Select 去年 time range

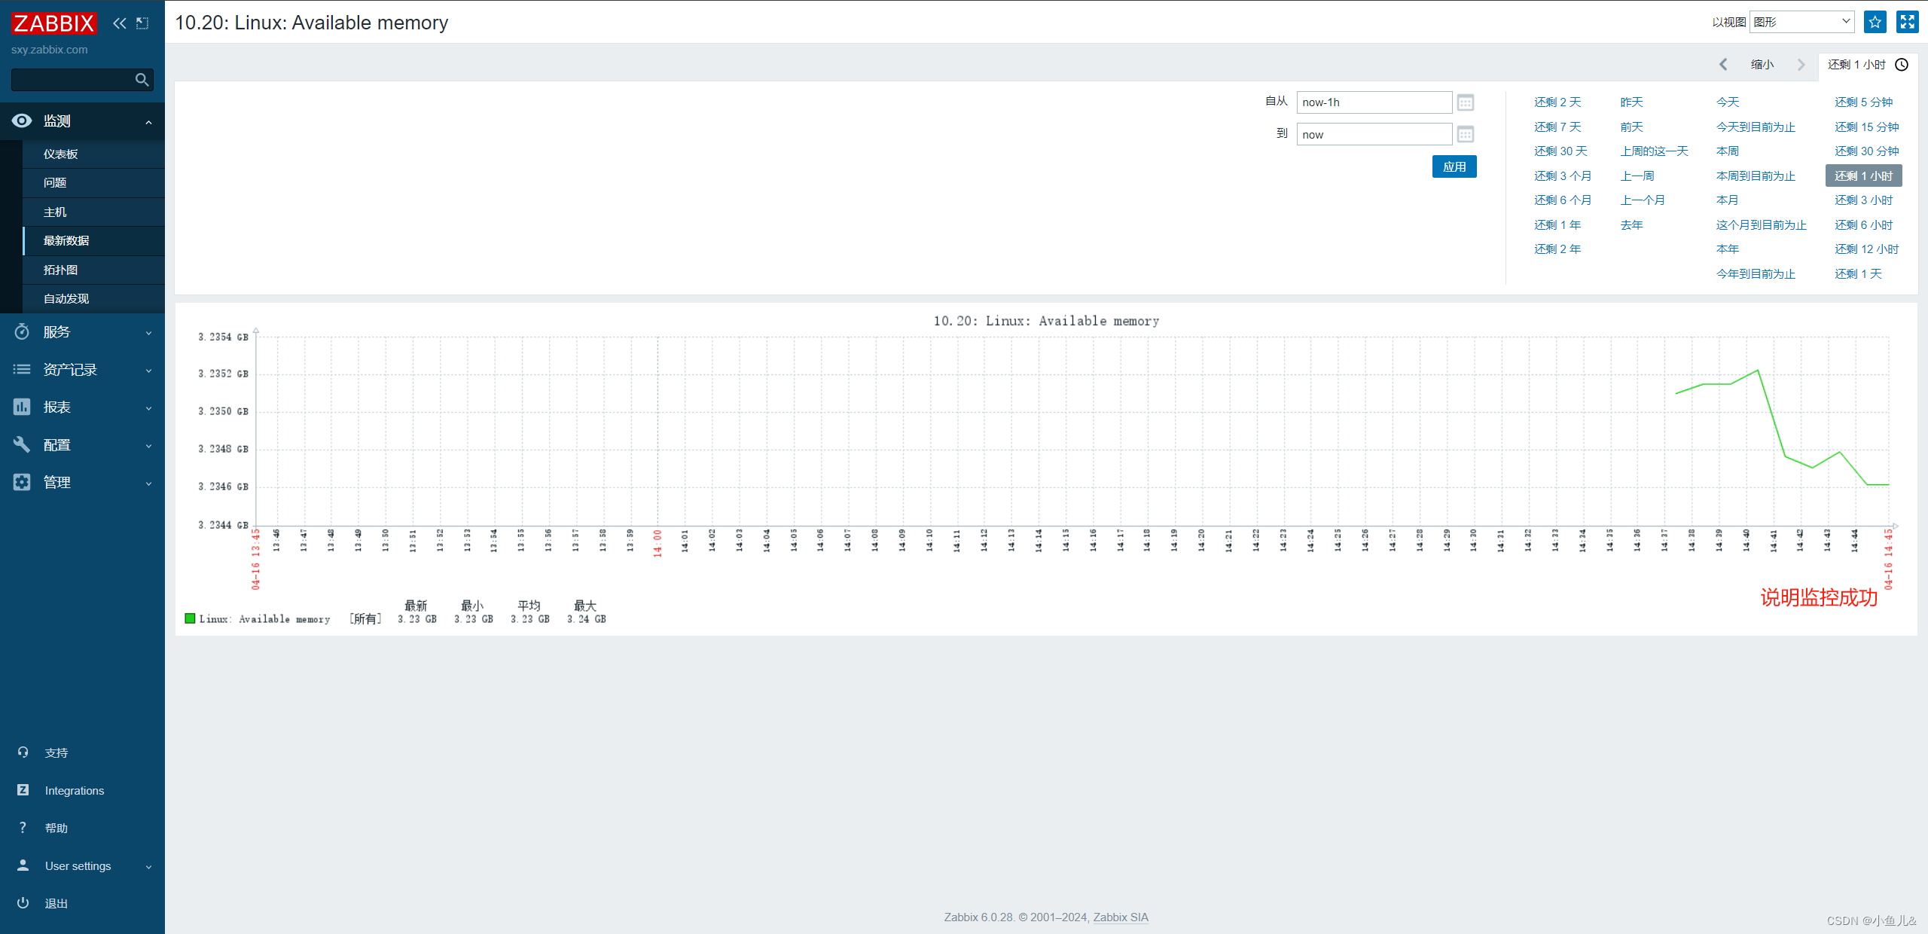pos(1631,225)
